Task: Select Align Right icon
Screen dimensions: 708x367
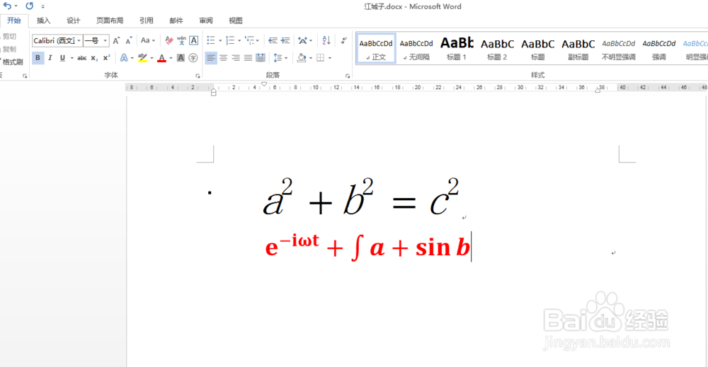Action: coord(236,58)
